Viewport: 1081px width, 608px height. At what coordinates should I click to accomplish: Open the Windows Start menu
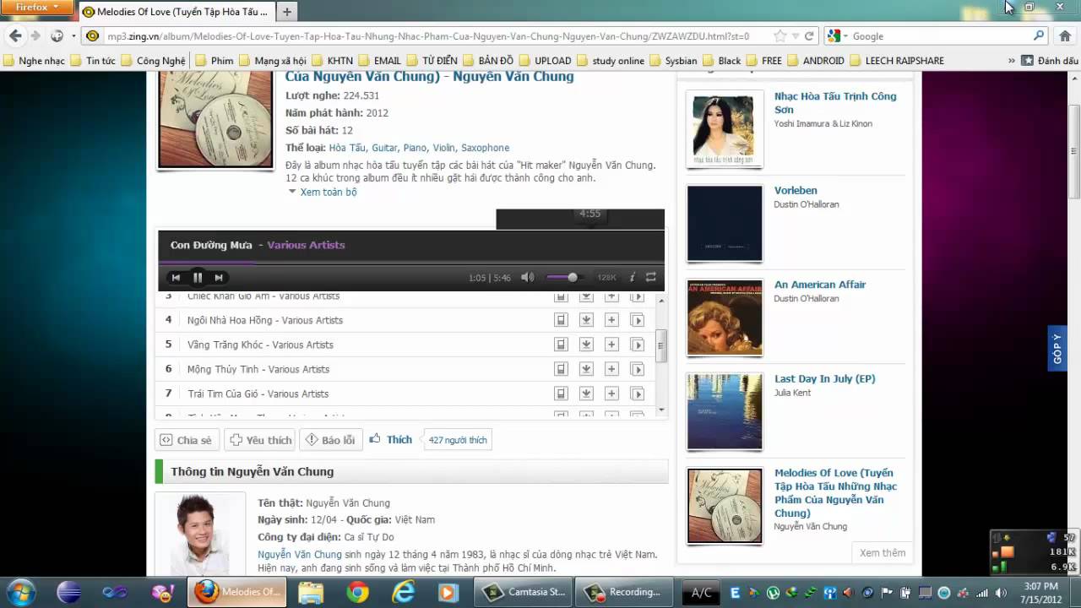20,591
